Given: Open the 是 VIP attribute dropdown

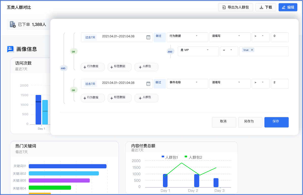Looking at the screenshot, I should (x=198, y=50).
